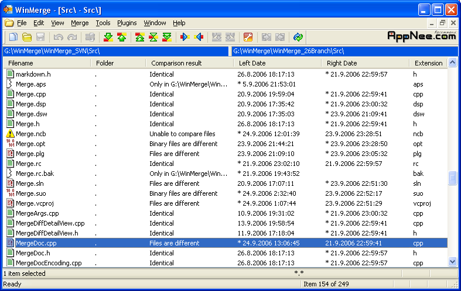Screen dimensions: 461x291
Task: Select the MergeArgs.cpp file
Action: (x=37, y=213)
